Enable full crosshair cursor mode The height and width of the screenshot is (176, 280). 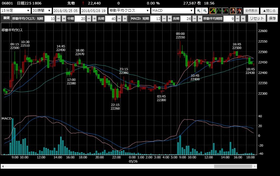pyautogui.click(x=239, y=11)
